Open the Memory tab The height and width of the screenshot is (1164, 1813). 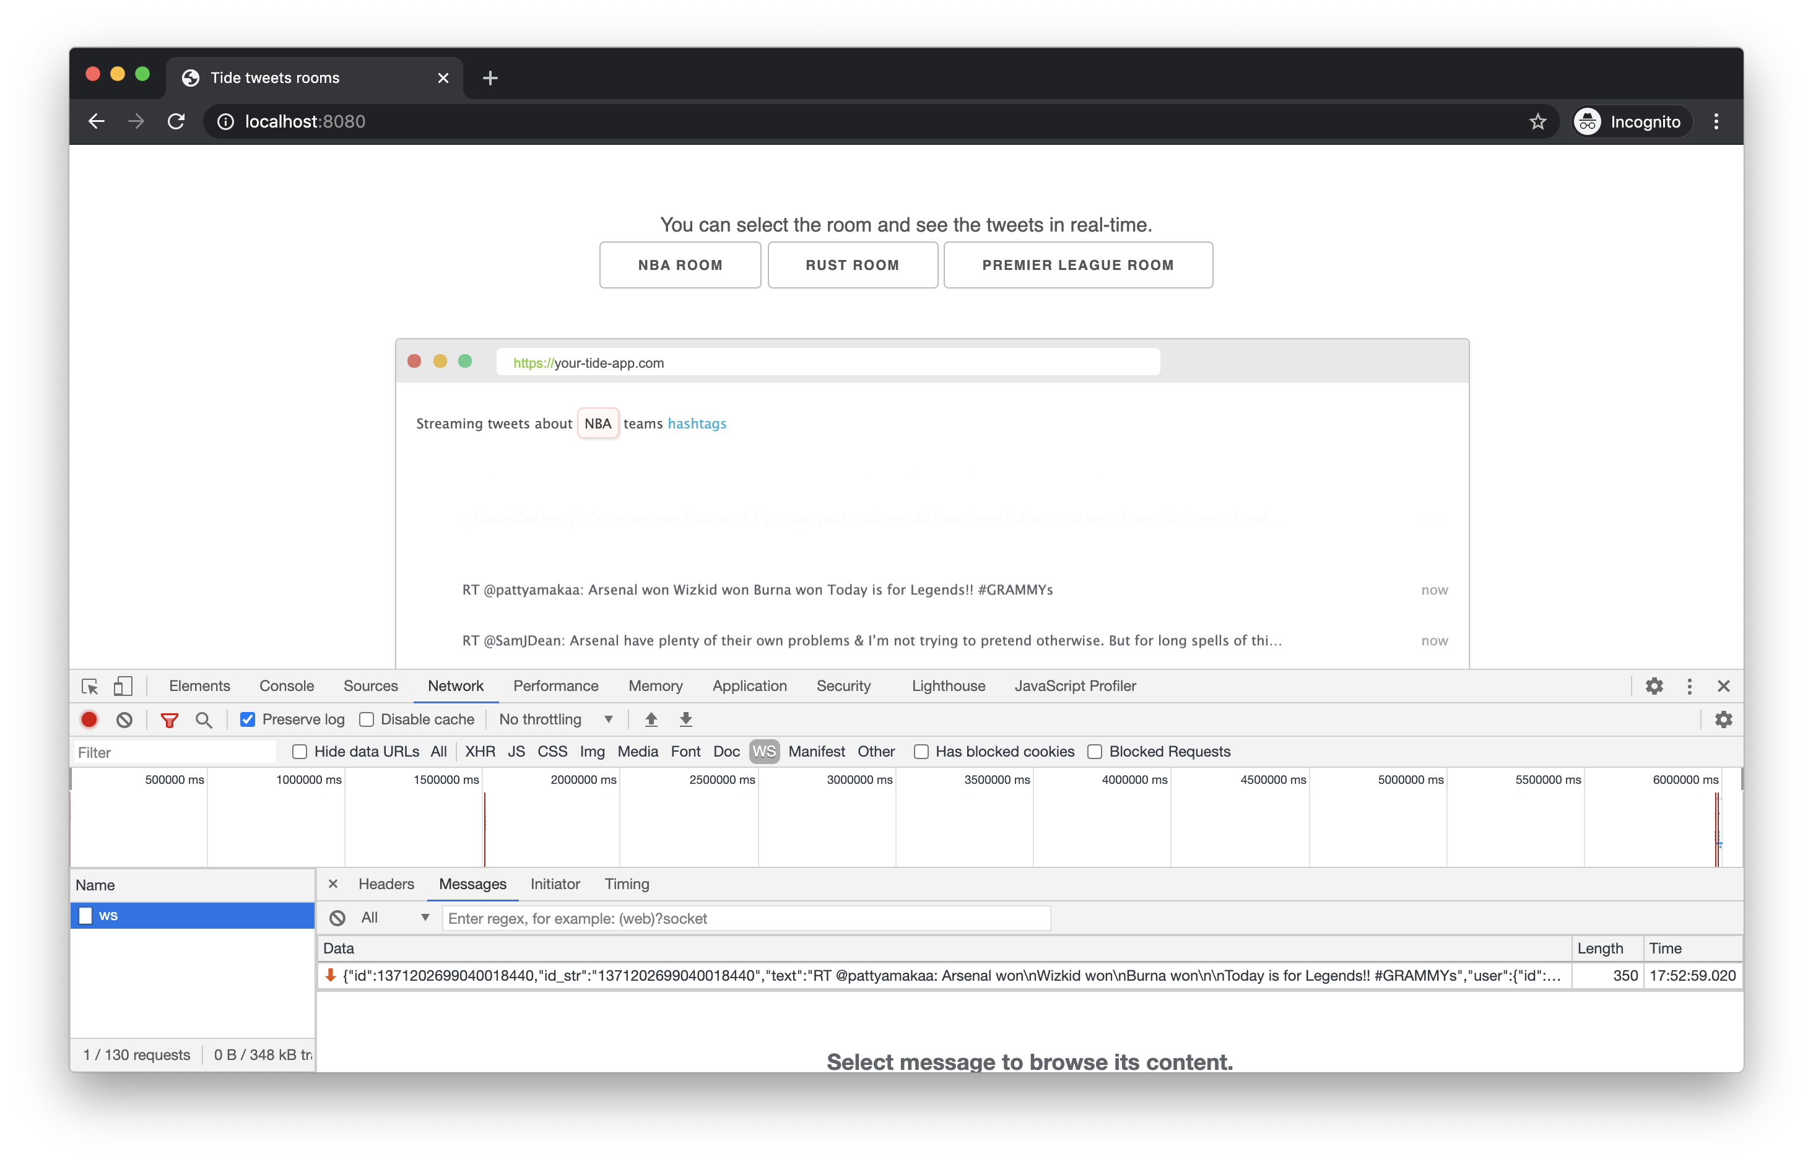coord(655,686)
